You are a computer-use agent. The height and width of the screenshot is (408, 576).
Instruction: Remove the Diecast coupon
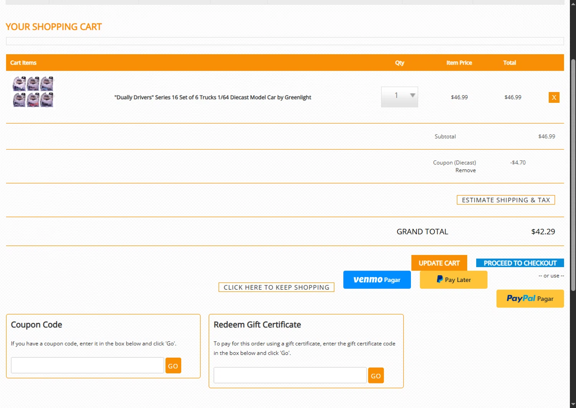point(465,170)
